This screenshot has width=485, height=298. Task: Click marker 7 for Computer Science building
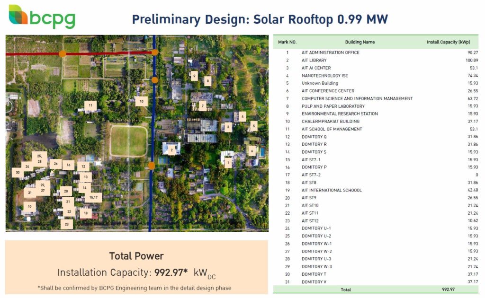tap(202, 106)
